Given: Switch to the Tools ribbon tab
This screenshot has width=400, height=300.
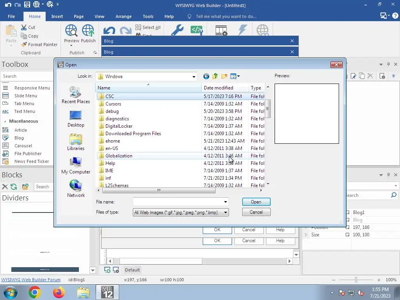Looking at the screenshot, I should pyautogui.click(x=148, y=16).
